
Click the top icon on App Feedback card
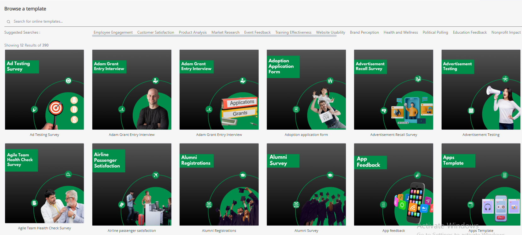pyautogui.click(x=417, y=175)
